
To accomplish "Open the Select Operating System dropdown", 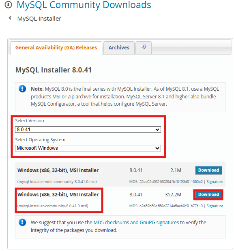I will [x=88, y=148].
